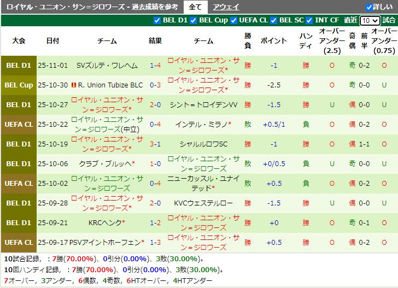Uncheck the BEL Cup league filter
This screenshot has height=288, width=398.
click(194, 20)
